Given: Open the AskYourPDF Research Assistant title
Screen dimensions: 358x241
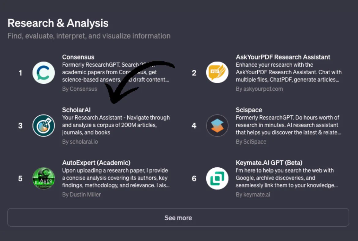Looking at the screenshot, I should click(283, 57).
